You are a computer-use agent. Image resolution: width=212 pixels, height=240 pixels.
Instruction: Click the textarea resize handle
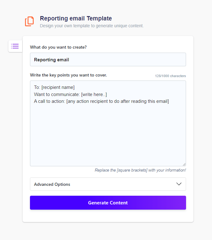pyautogui.click(x=184, y=164)
